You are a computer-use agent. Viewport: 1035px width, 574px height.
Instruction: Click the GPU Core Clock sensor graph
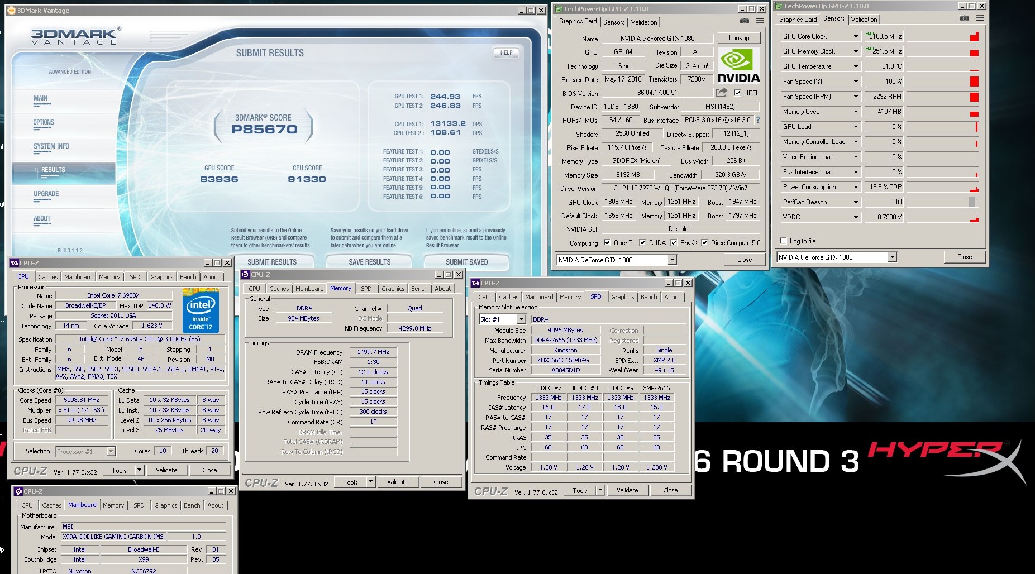coord(943,36)
